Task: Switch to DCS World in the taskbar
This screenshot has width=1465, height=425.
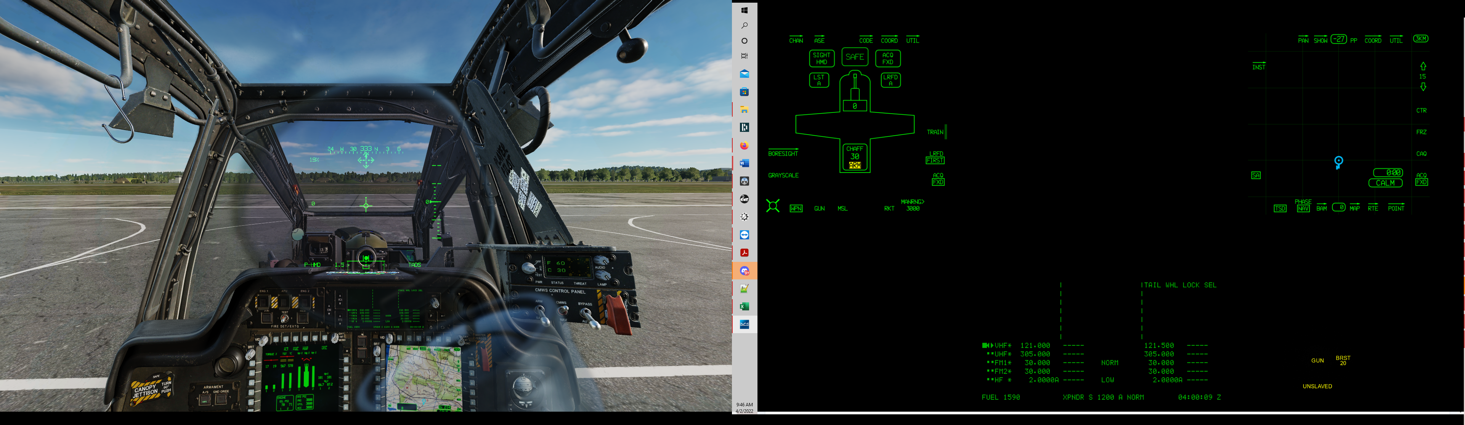Action: pyautogui.click(x=744, y=324)
